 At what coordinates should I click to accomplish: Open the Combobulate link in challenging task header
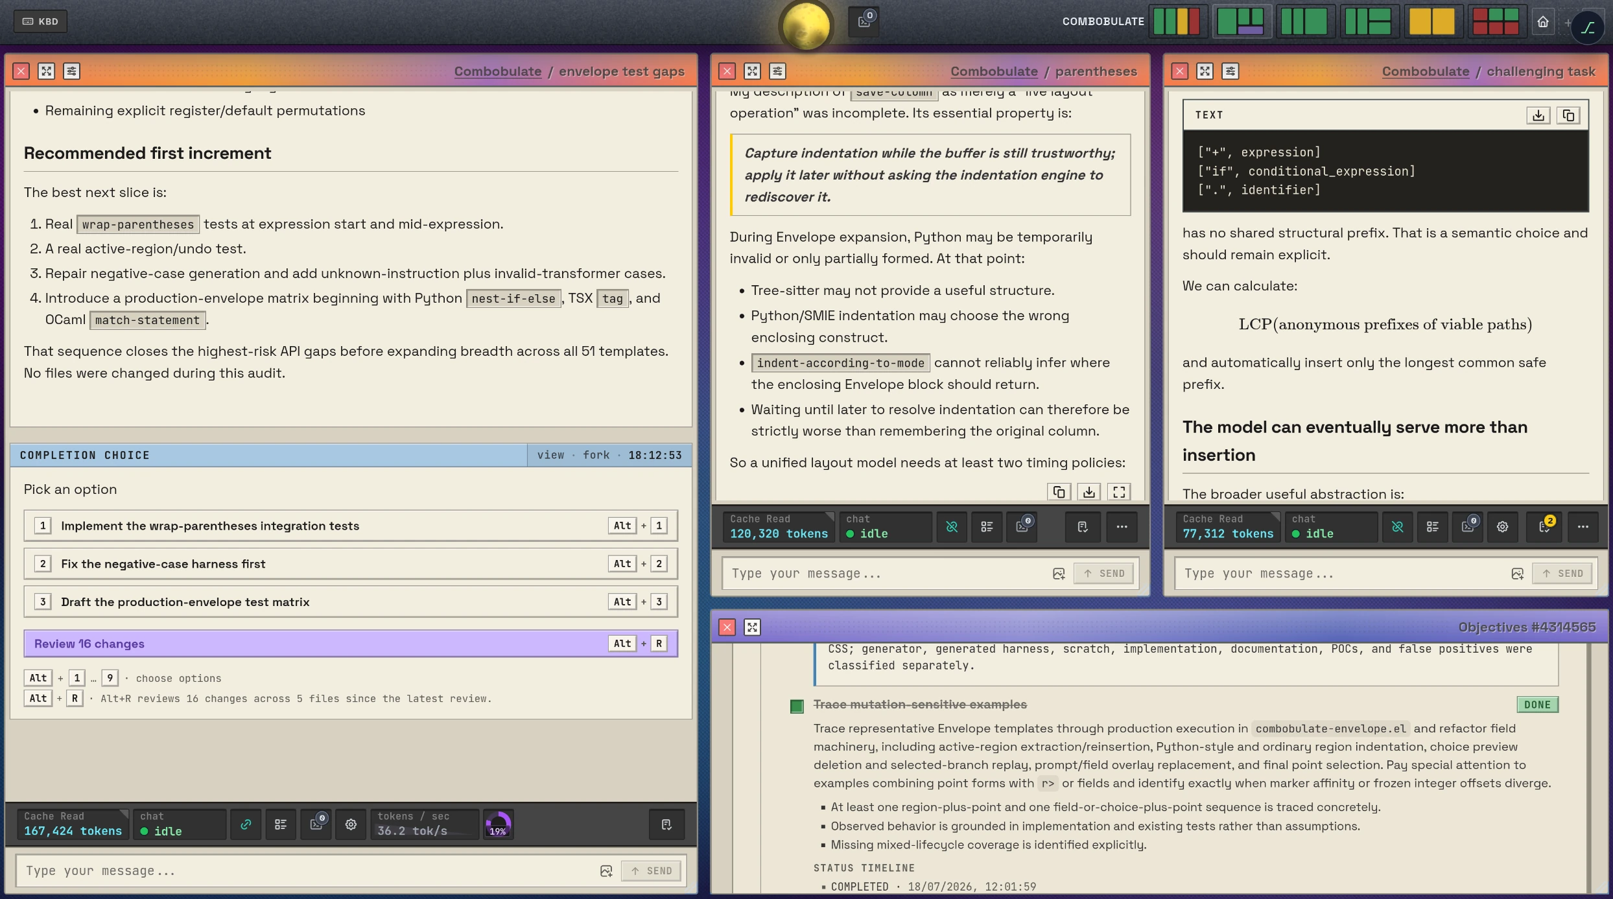coord(1425,71)
